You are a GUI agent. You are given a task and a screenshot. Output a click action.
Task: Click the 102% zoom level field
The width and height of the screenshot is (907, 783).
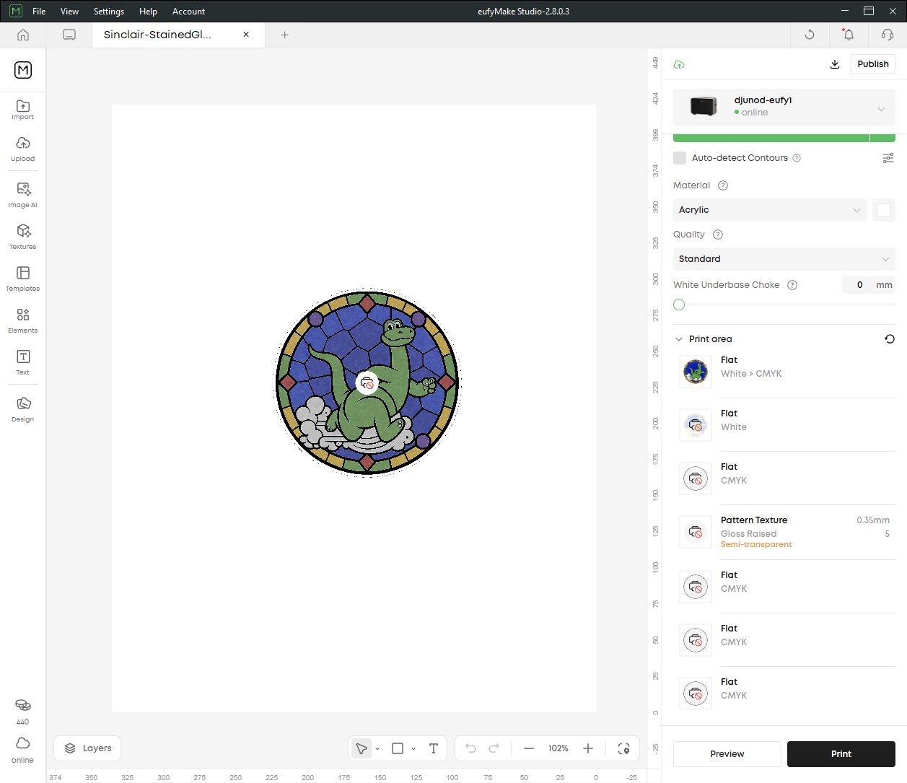558,748
